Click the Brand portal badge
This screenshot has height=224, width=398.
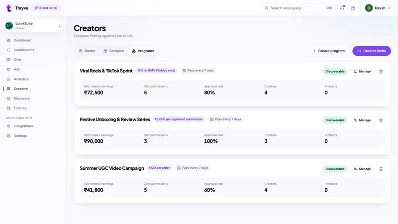pos(46,8)
